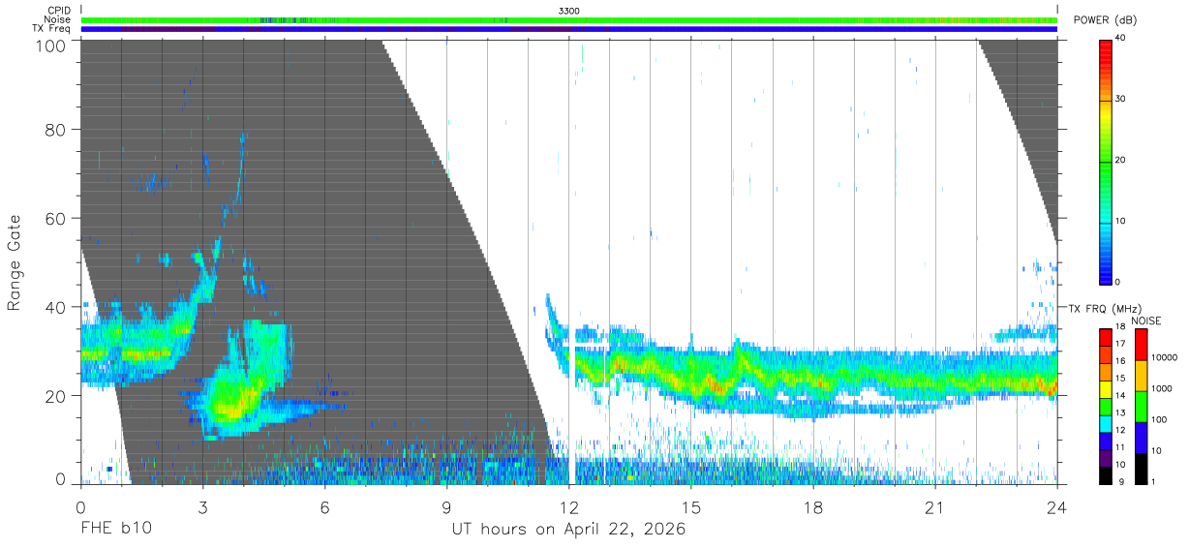Select the 3300 CPID value text
This screenshot has height=549, width=1189.
[569, 11]
